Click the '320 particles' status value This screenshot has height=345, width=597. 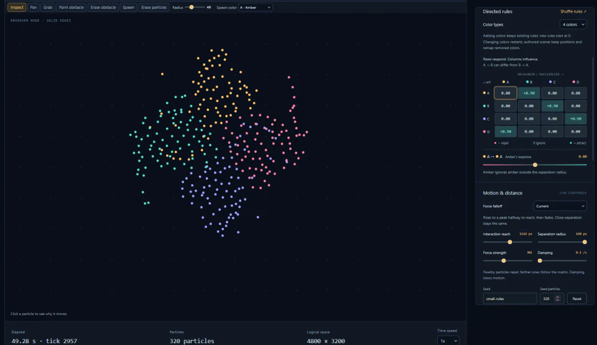point(192,341)
